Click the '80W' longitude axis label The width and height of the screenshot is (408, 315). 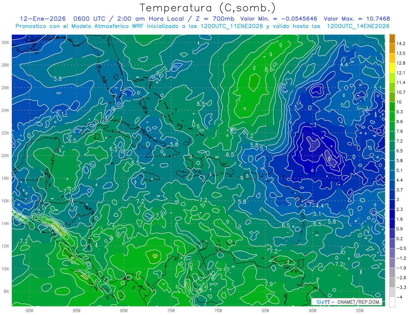point(124,311)
